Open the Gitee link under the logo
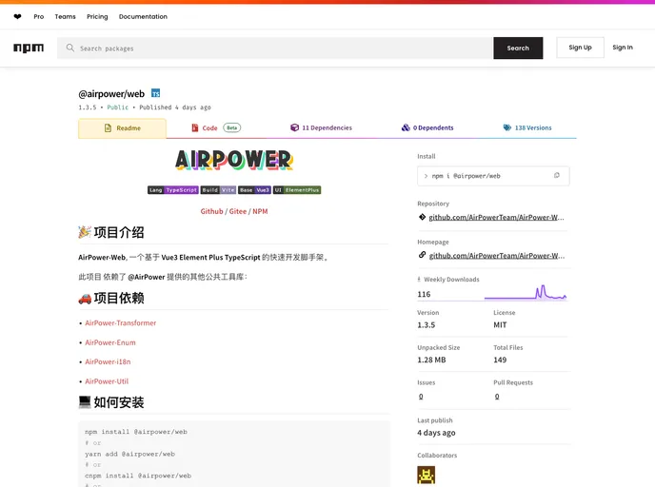Viewport: 655px width, 487px height. [x=238, y=211]
